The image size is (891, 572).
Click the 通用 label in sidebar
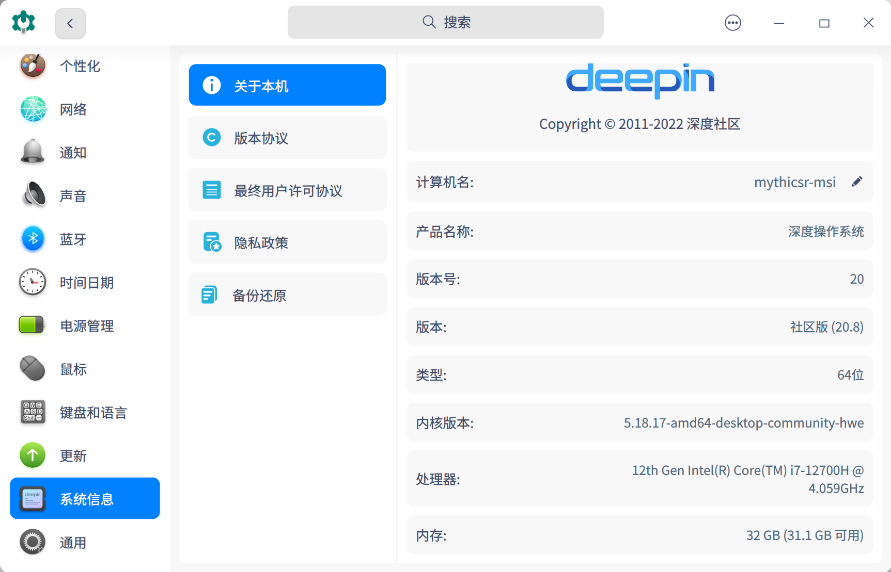73,543
